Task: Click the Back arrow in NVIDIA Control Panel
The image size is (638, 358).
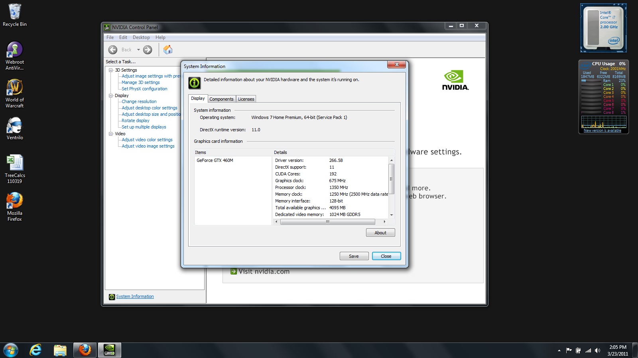Action: tap(113, 50)
